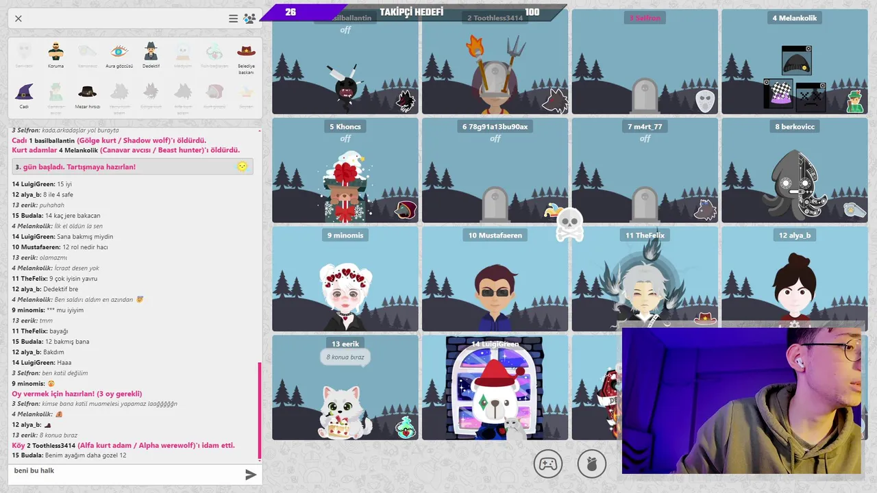Select the Koruma role icon
Image resolution: width=877 pixels, height=493 pixels.
55,51
